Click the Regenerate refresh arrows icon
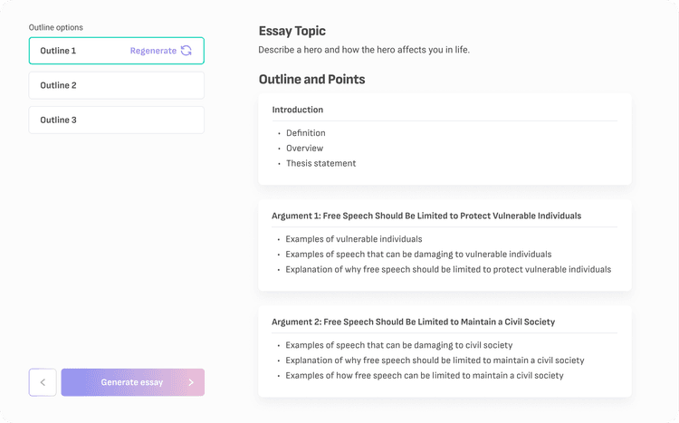Viewport: 679px width, 423px height. coord(186,51)
